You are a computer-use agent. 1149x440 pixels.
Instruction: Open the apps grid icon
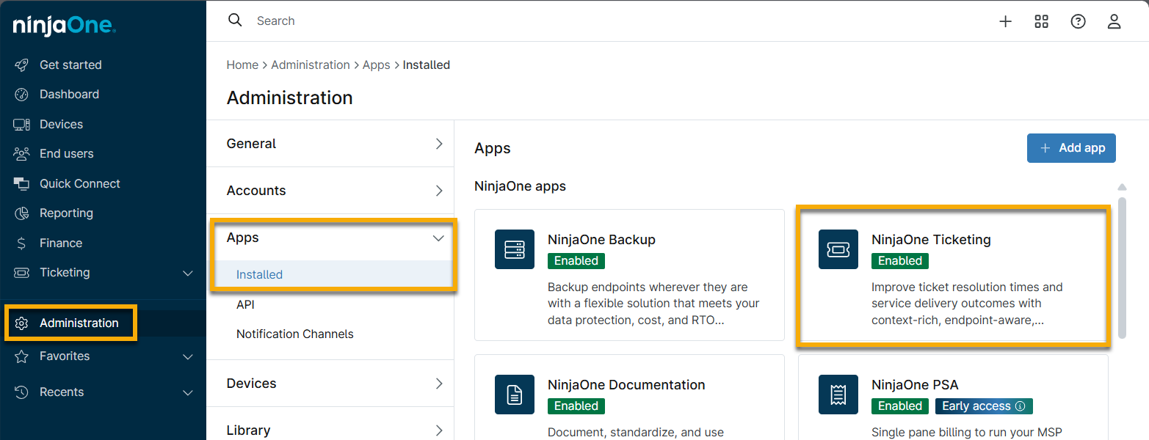[x=1041, y=21]
